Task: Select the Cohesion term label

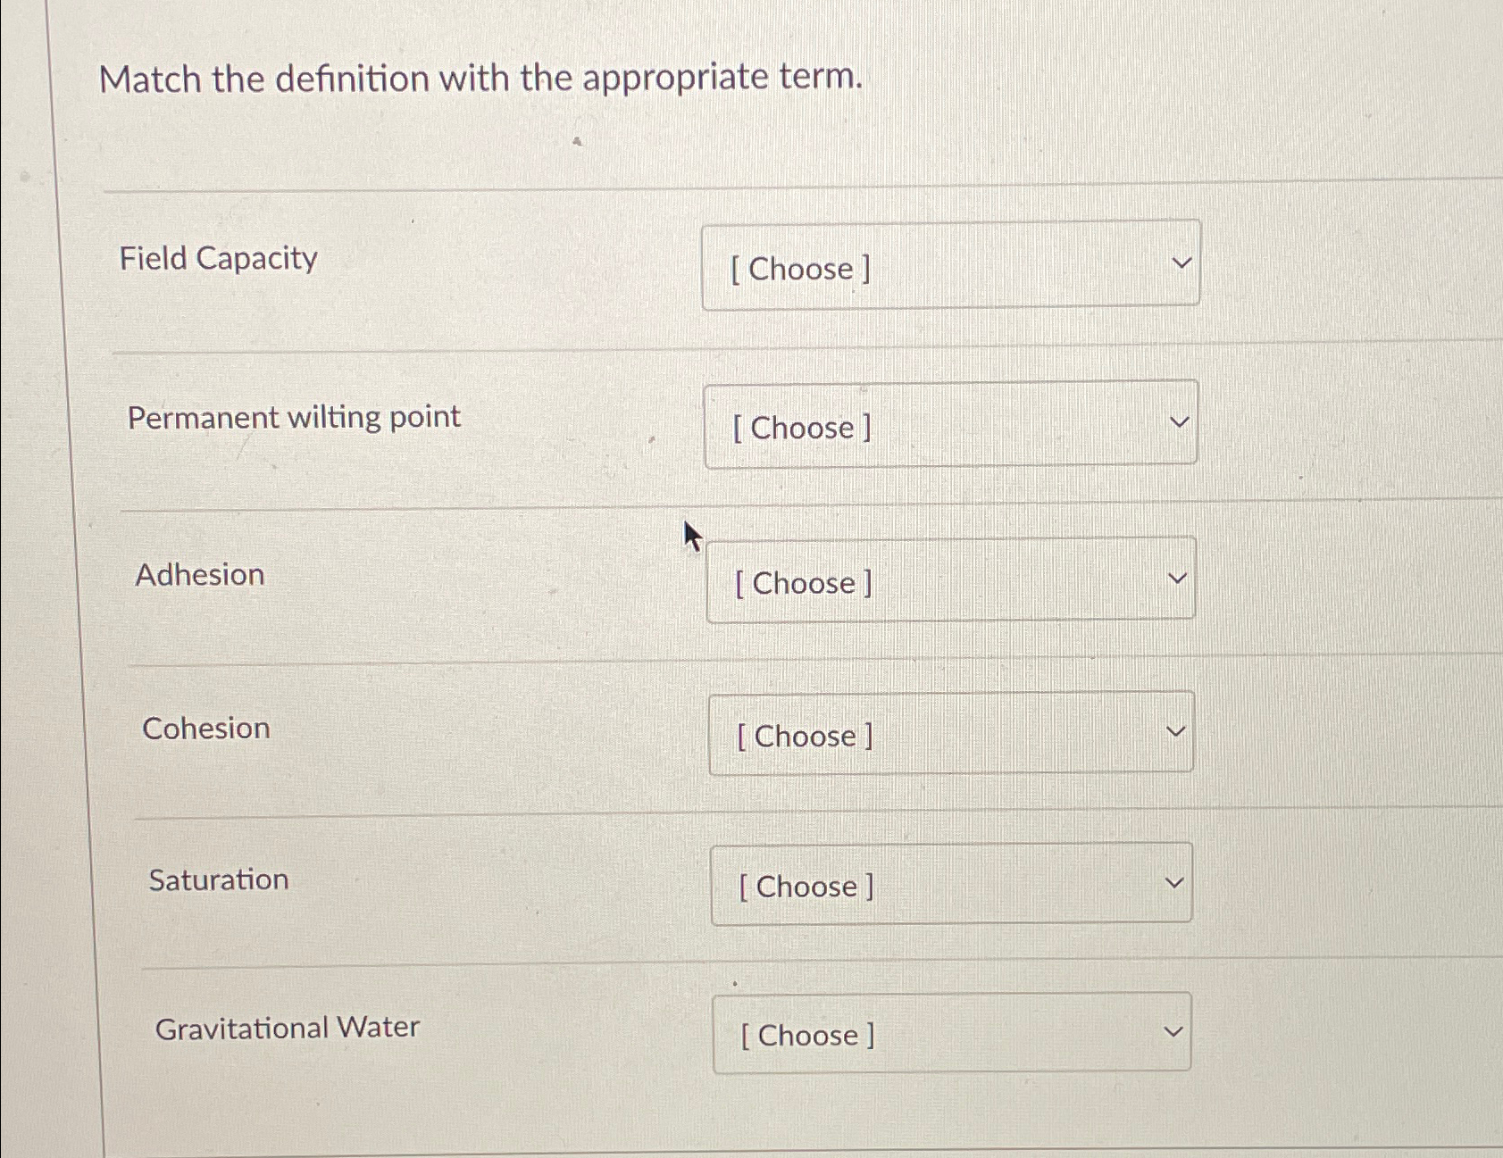Action: point(206,729)
